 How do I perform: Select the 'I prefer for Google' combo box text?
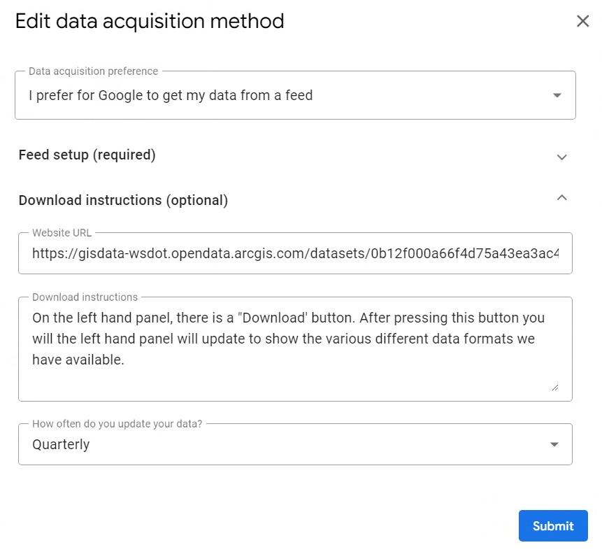(171, 96)
